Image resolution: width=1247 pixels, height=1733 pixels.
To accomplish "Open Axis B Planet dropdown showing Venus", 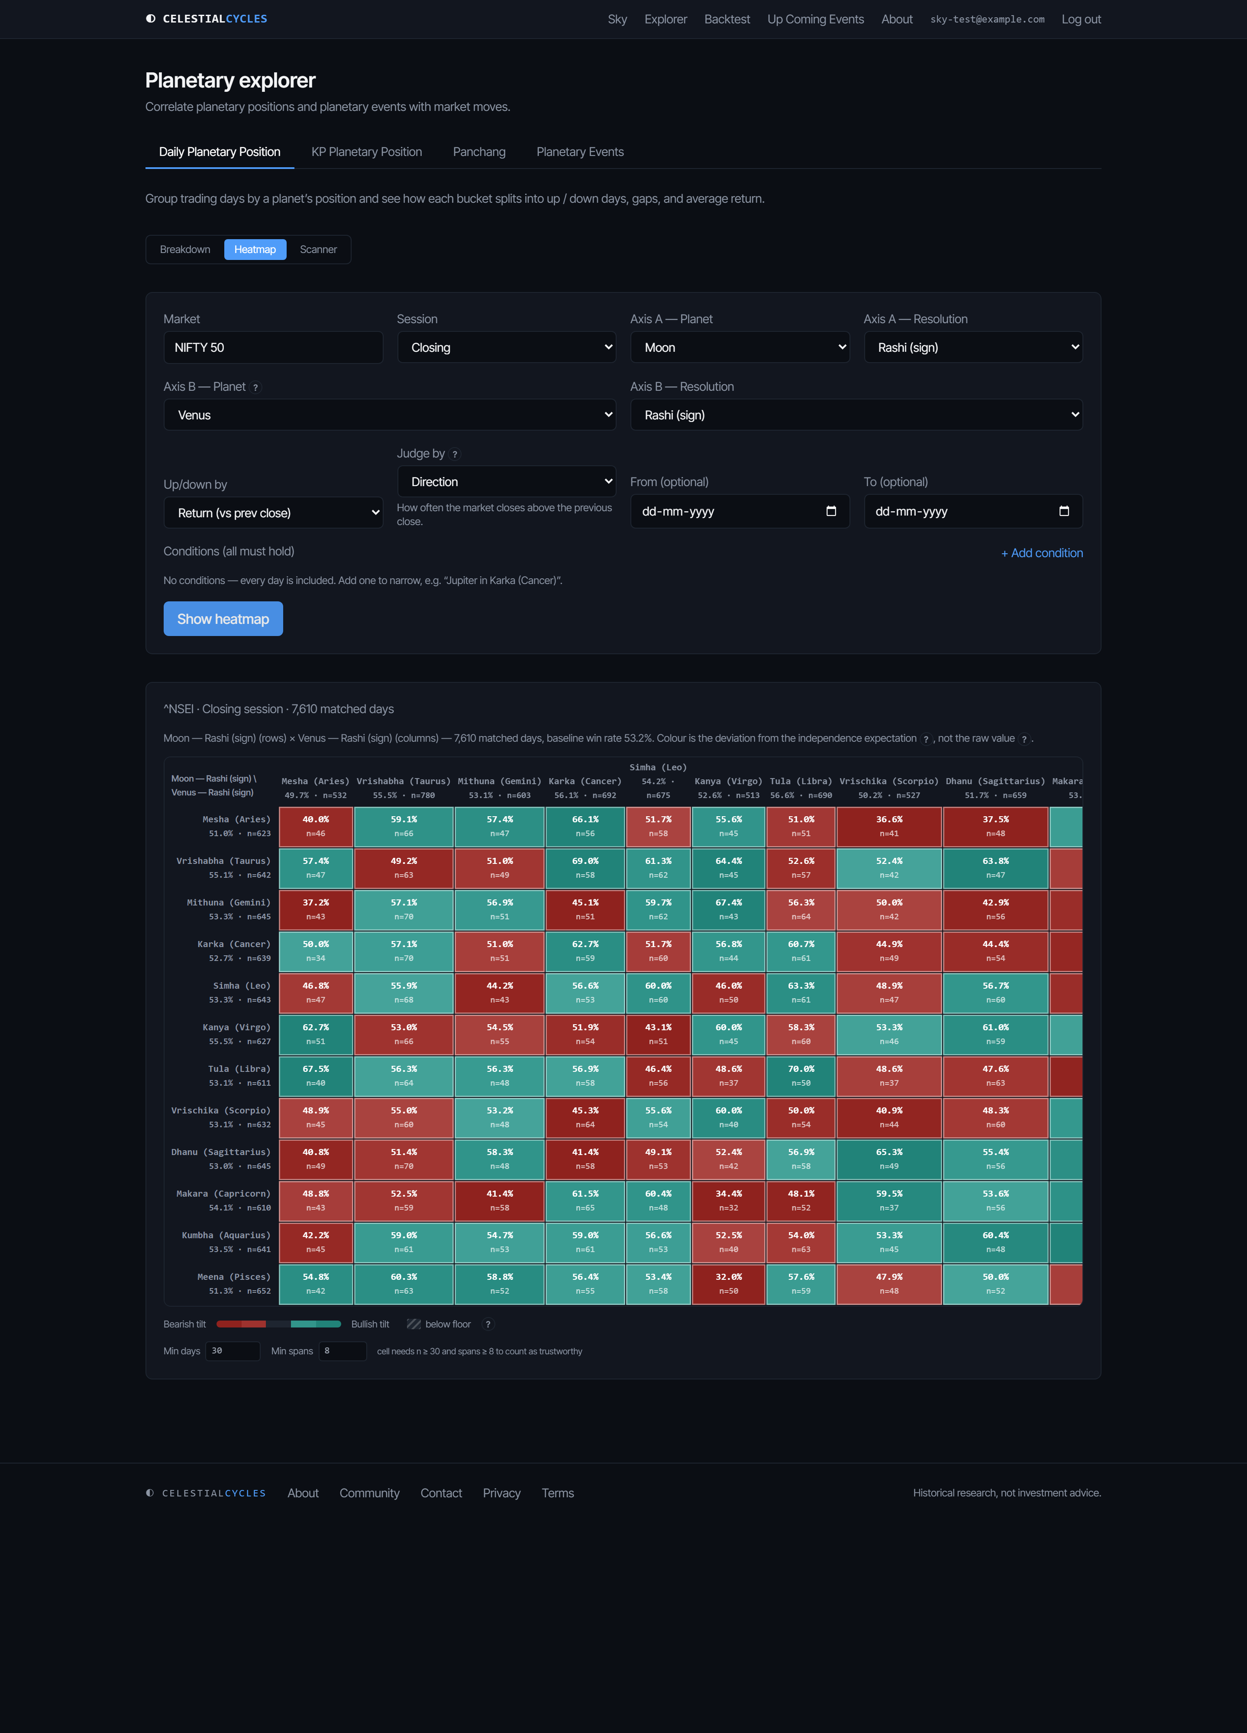I will point(389,415).
